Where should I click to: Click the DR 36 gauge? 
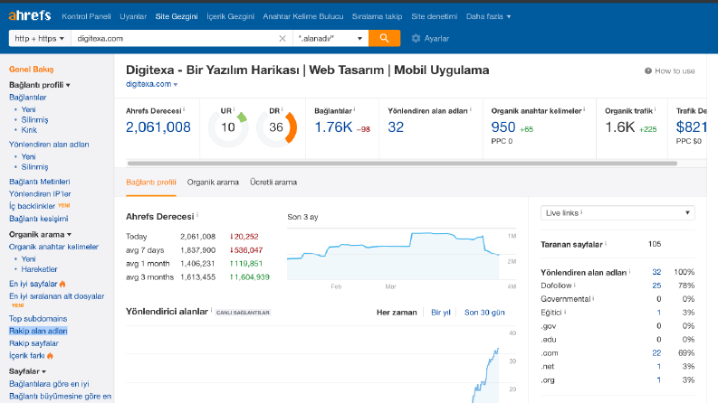point(276,127)
